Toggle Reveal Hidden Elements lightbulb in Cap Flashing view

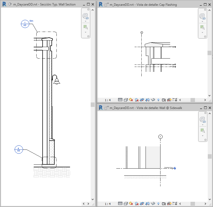pos(158,100)
